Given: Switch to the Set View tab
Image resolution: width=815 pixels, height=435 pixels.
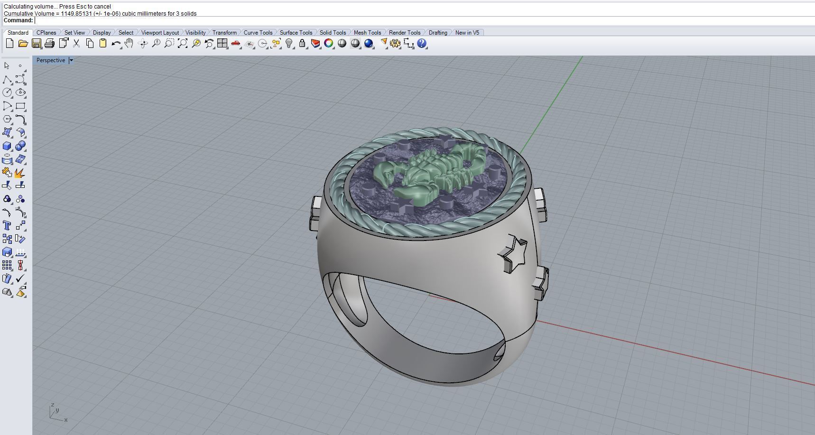Looking at the screenshot, I should [x=74, y=33].
